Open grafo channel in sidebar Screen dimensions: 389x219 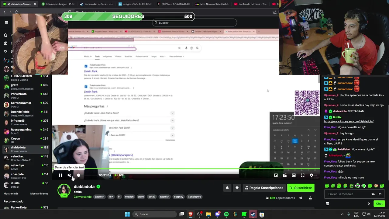click(x=26, y=87)
